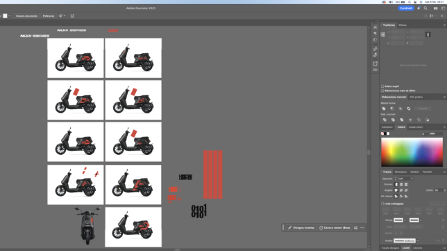Click the Condividi button
The width and height of the screenshot is (447, 251).
pyautogui.click(x=406, y=8)
